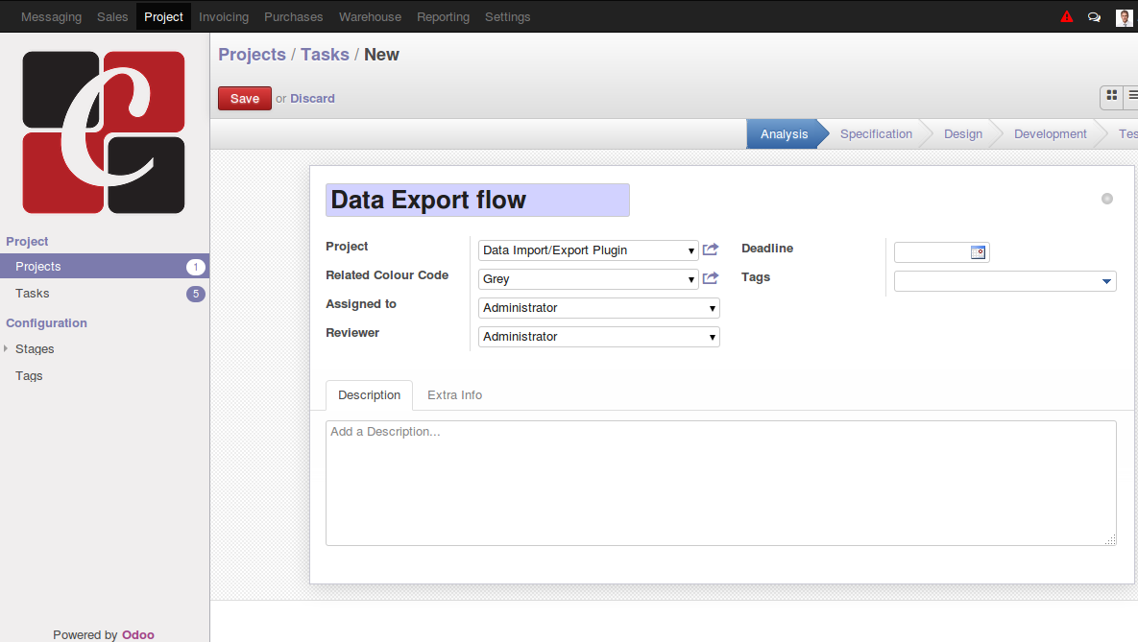Switch to the Extra Info tab
The width and height of the screenshot is (1138, 642).
click(454, 395)
